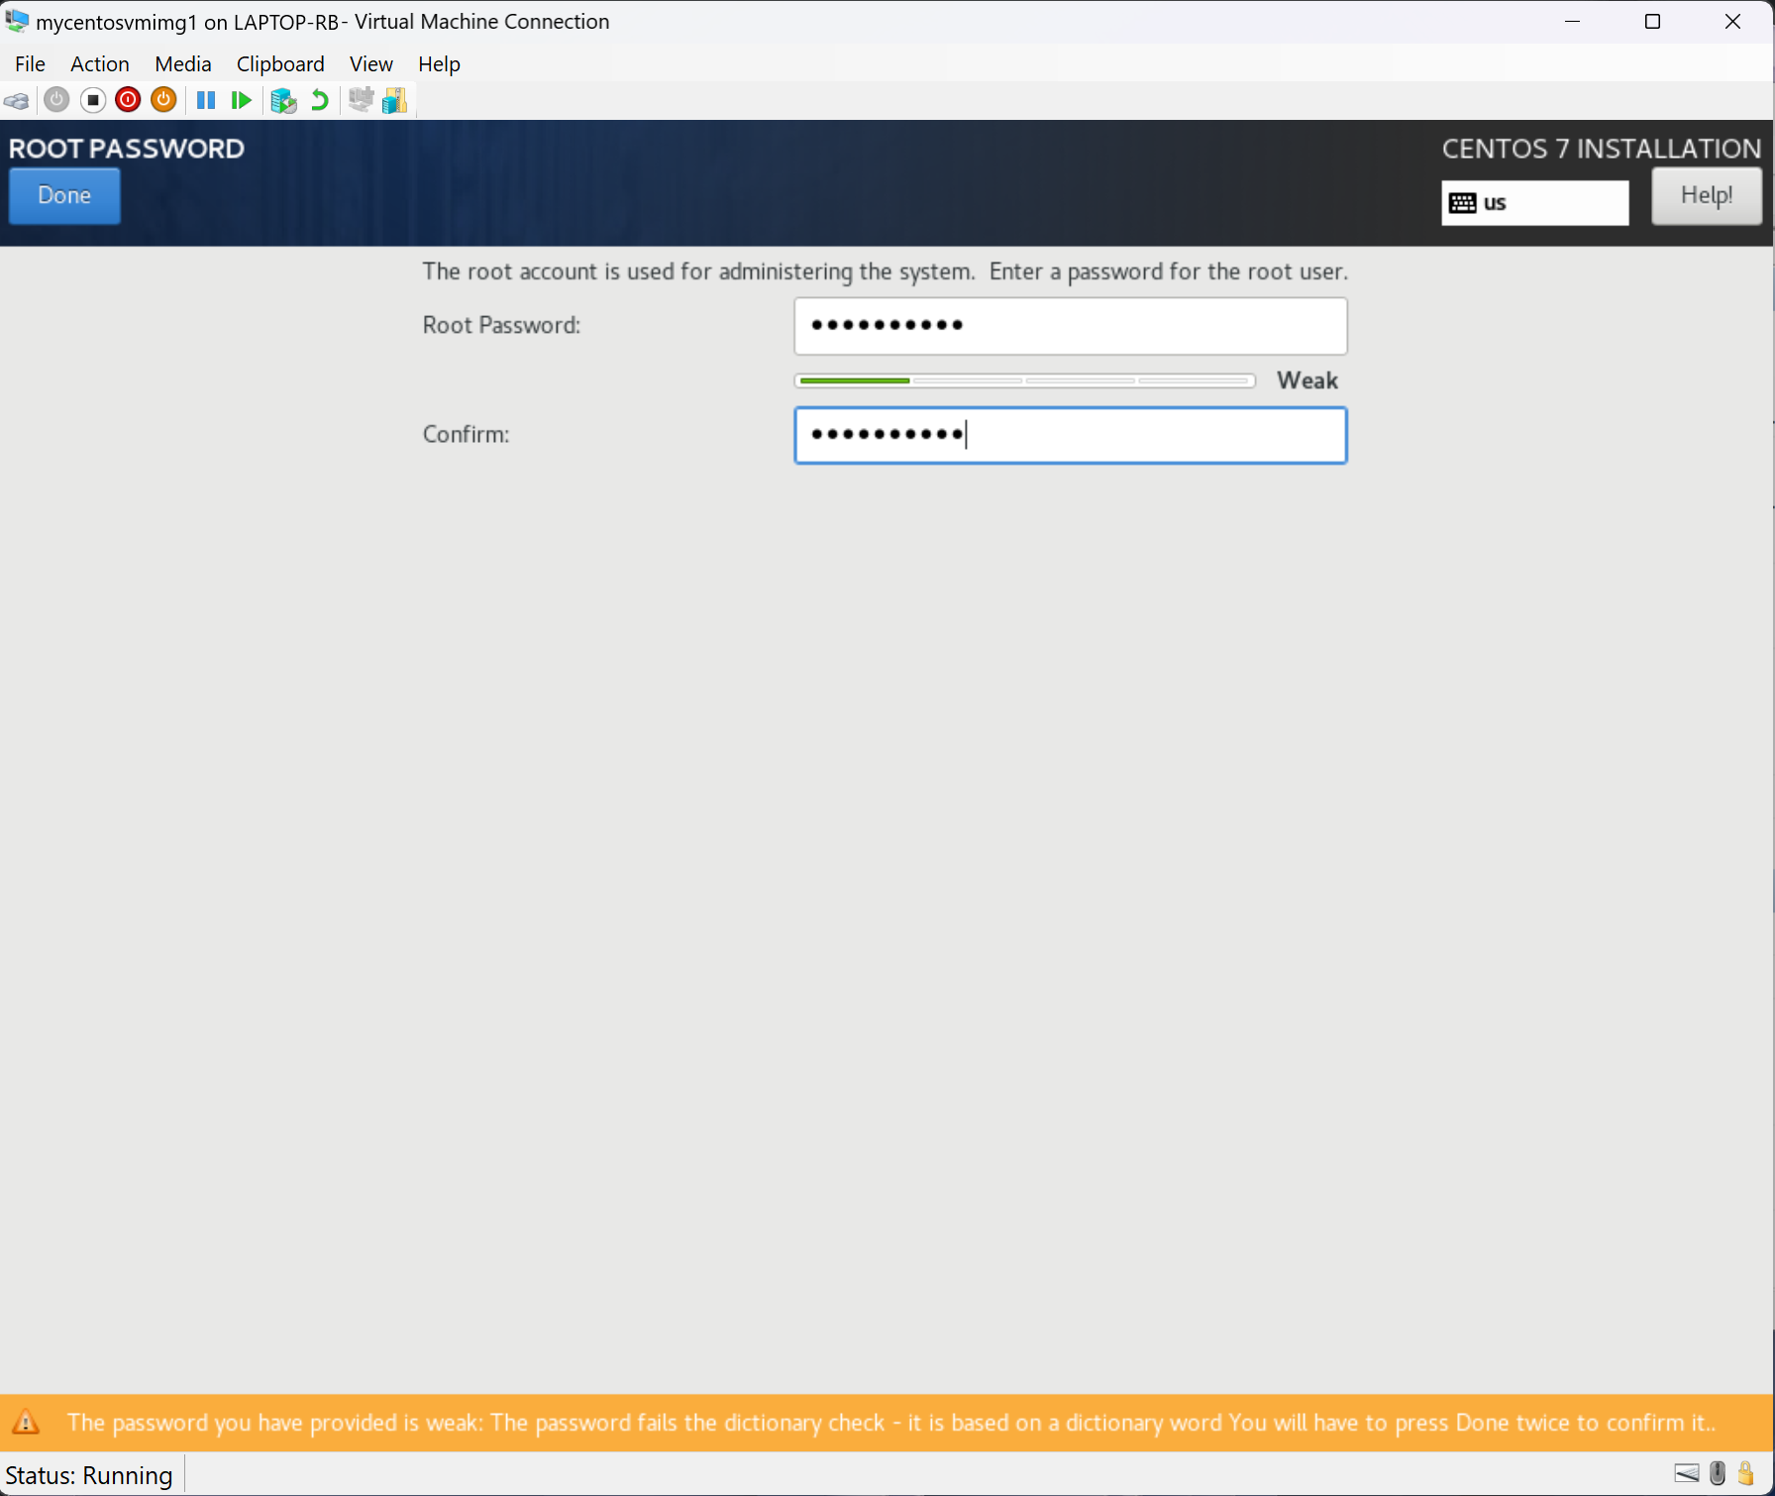Click the Enhanced Session toolbar icon

point(361,100)
